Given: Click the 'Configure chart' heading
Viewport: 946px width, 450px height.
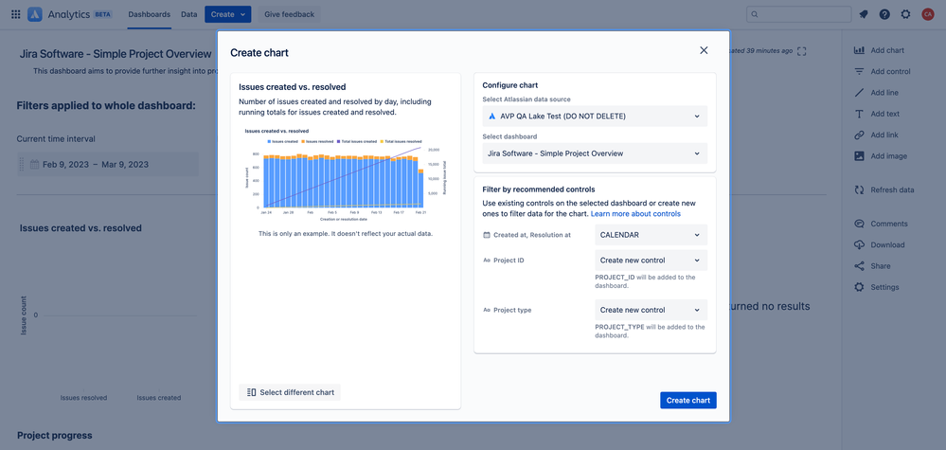Looking at the screenshot, I should click(x=510, y=85).
